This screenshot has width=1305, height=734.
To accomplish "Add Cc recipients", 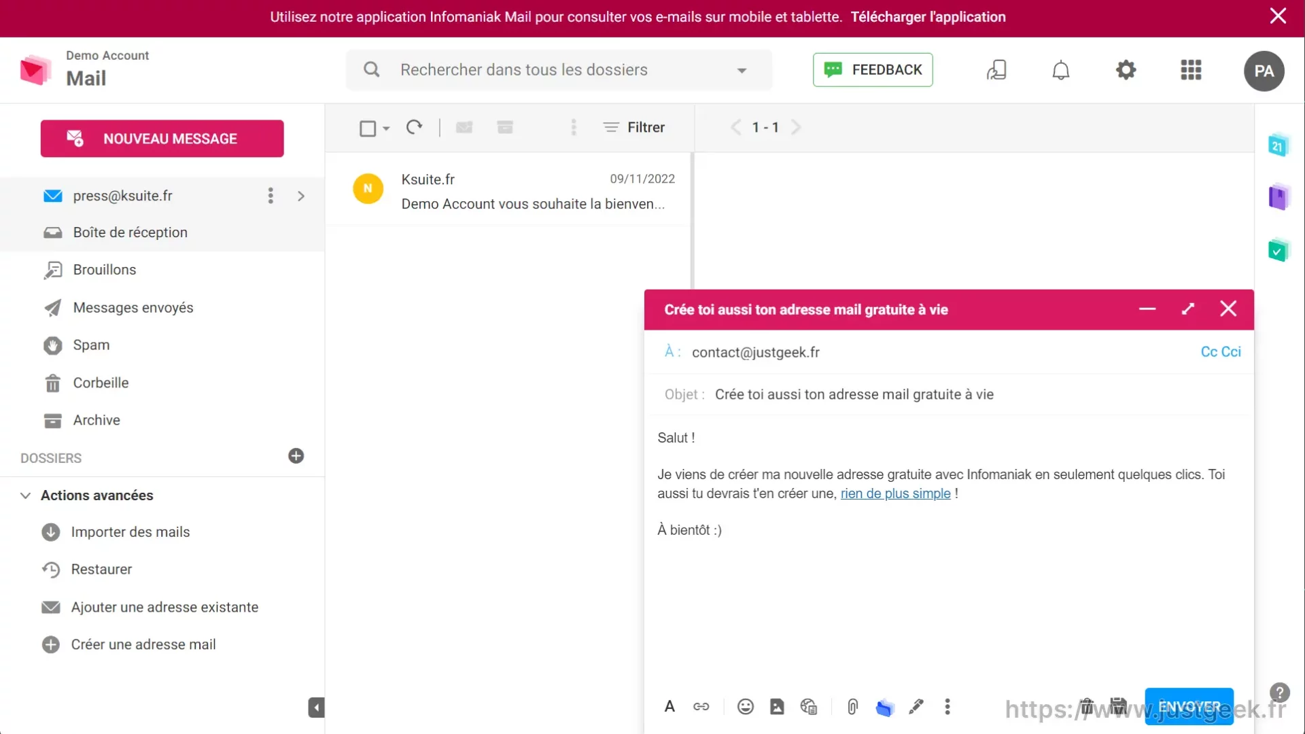I will pyautogui.click(x=1208, y=352).
